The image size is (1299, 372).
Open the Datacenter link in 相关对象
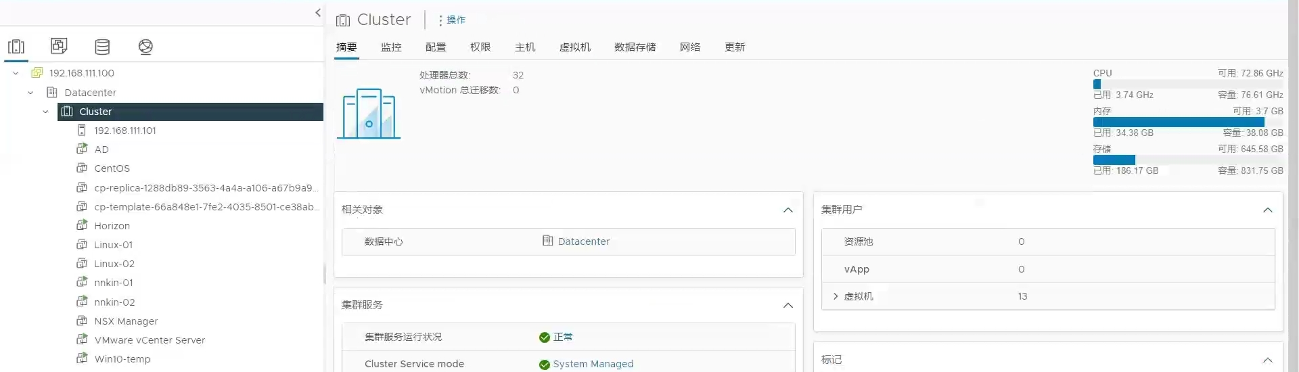pos(583,241)
